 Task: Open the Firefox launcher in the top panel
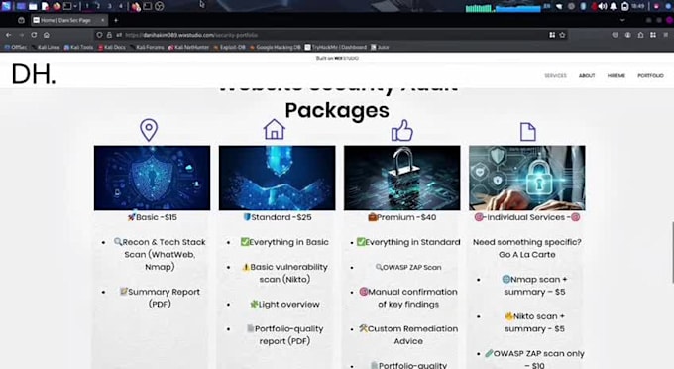(x=56, y=7)
